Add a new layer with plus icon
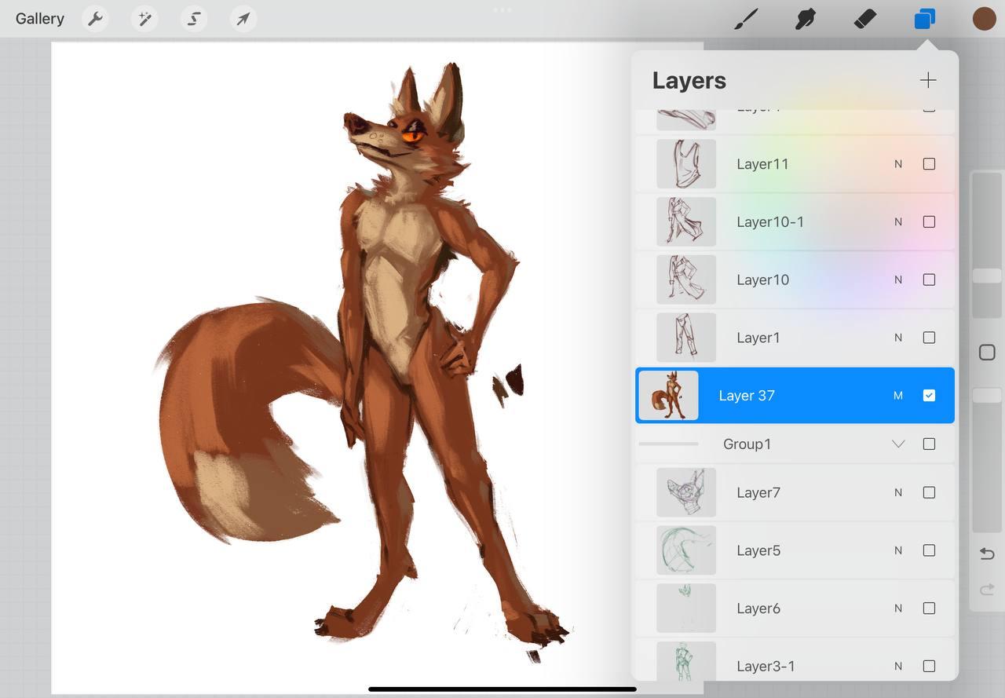The width and height of the screenshot is (1005, 698). click(928, 80)
